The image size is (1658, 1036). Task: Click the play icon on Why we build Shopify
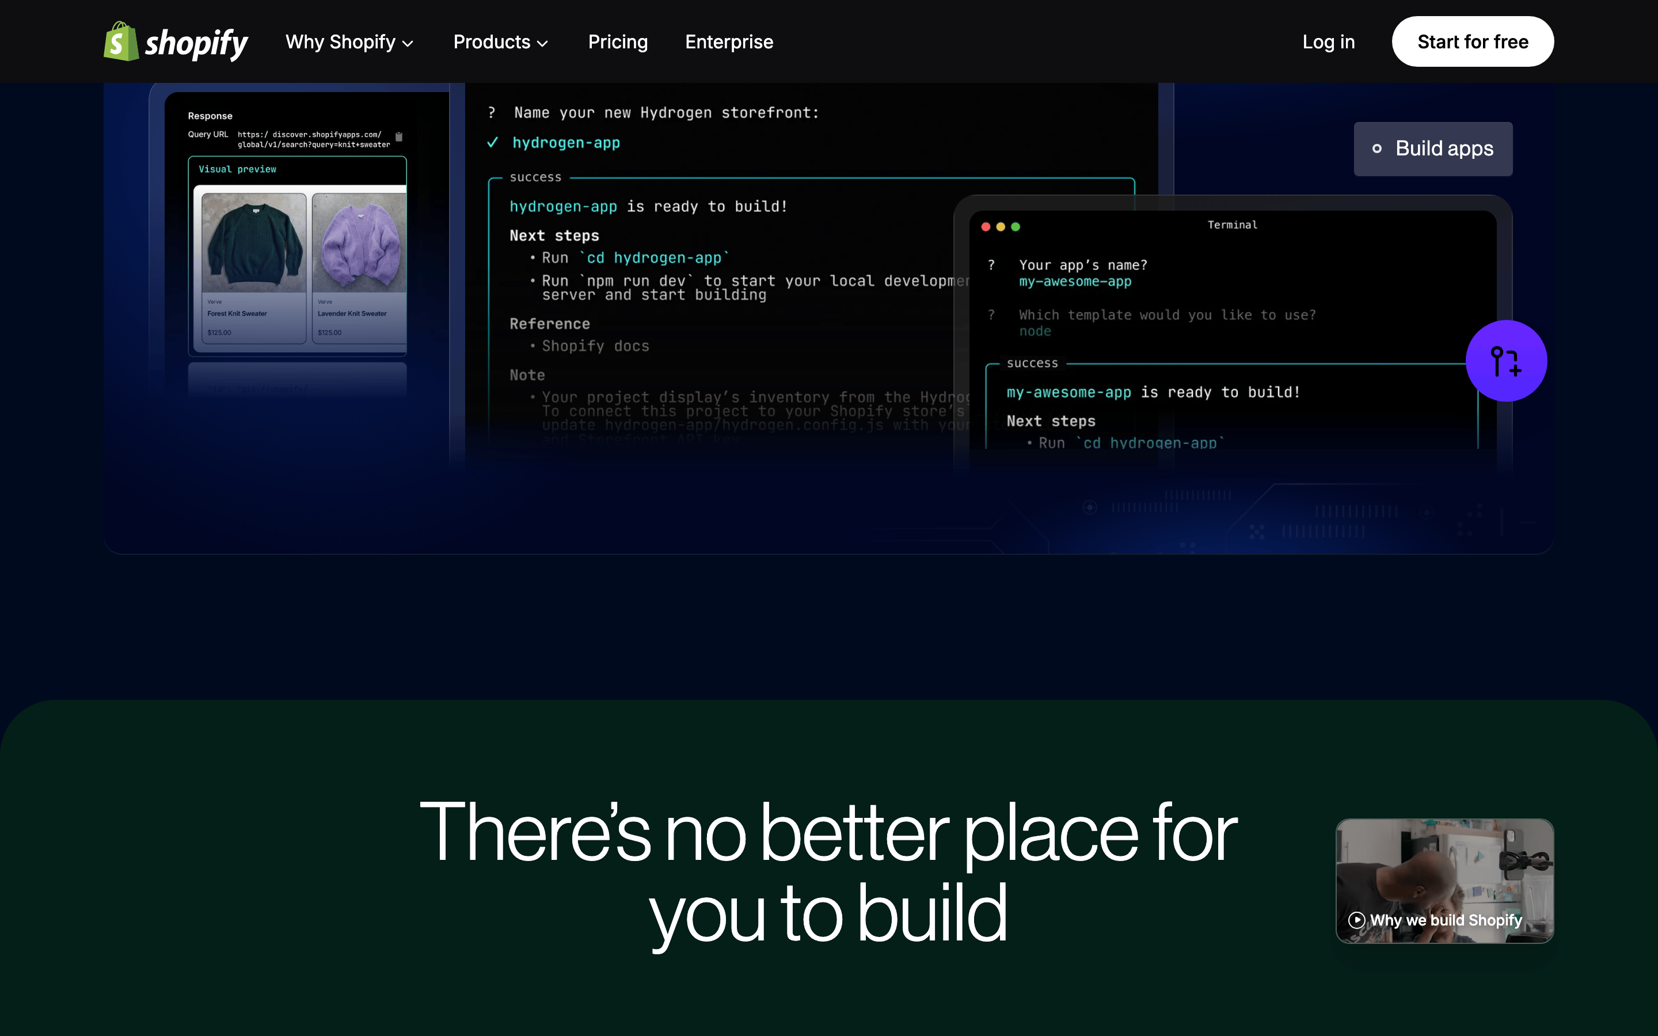(1356, 920)
